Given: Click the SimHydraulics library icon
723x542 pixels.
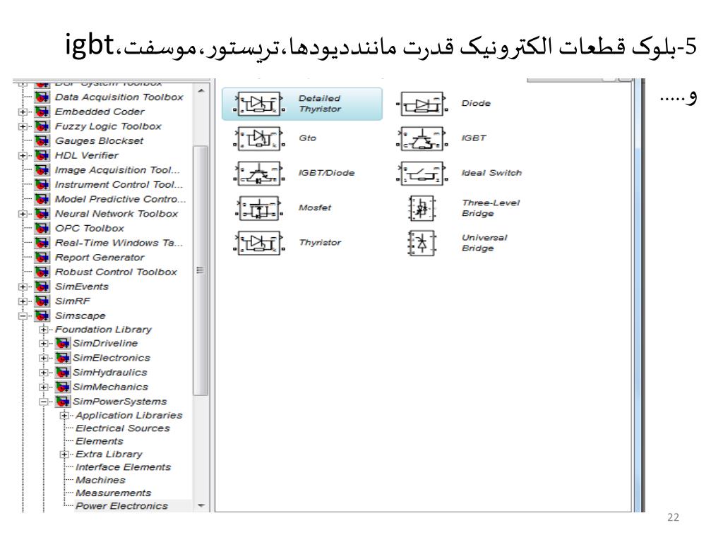Looking at the screenshot, I should pyautogui.click(x=62, y=373).
